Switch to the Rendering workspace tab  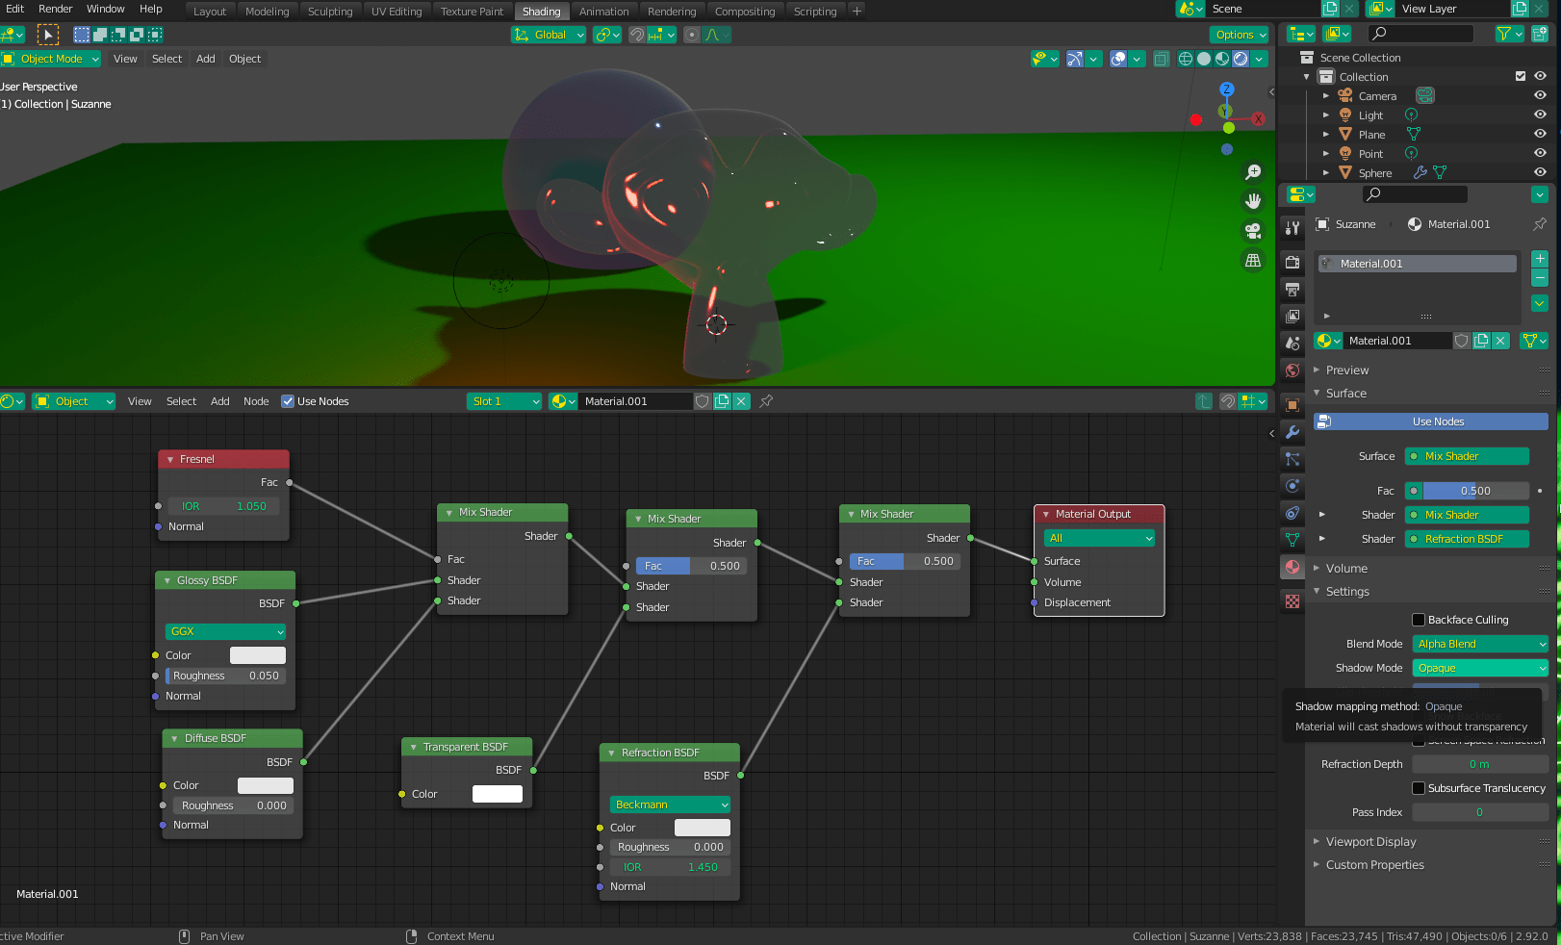pos(672,11)
